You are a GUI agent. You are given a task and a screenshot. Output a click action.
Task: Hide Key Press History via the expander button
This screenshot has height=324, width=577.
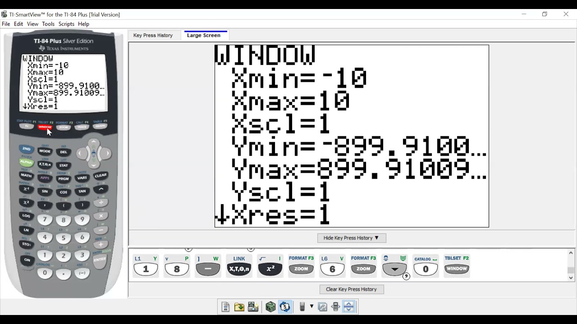(352, 238)
